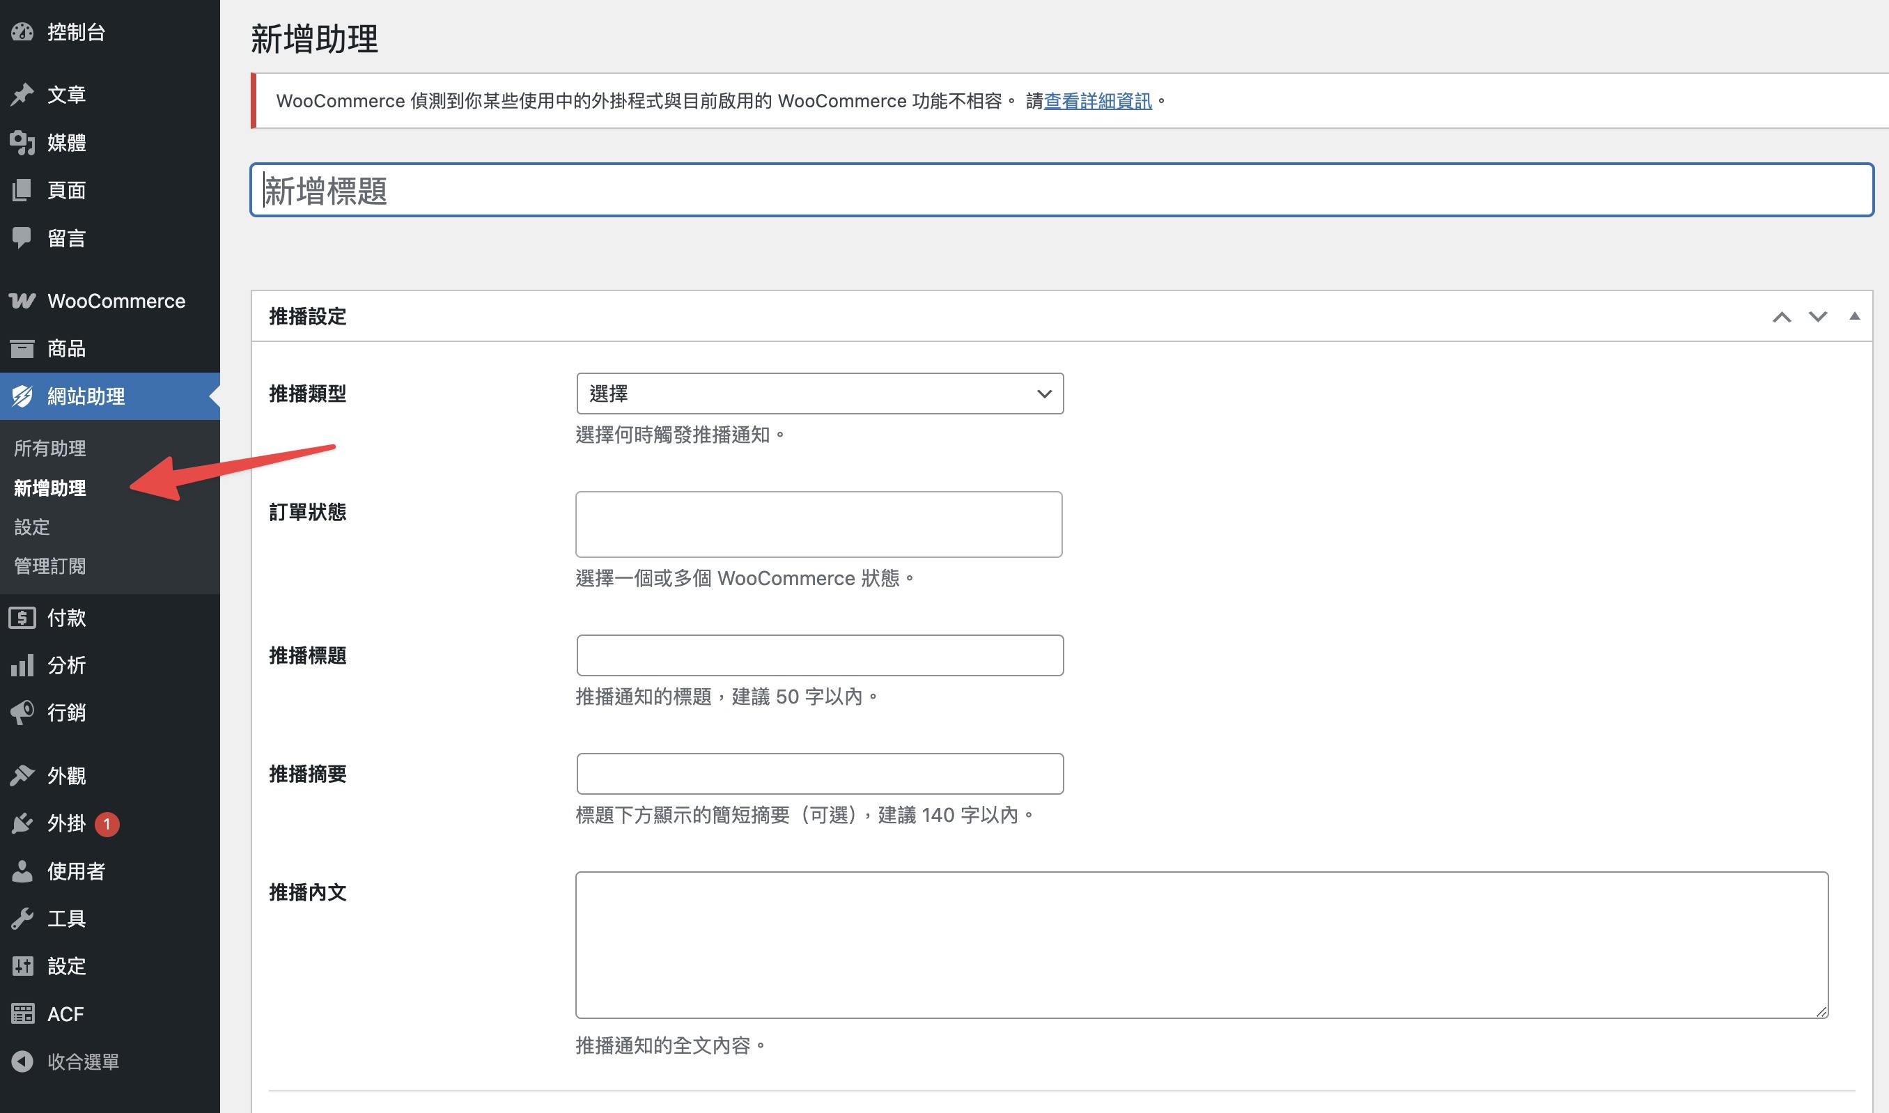Follow the 查看詳細資訊 link
The width and height of the screenshot is (1889, 1113).
pyautogui.click(x=1098, y=100)
